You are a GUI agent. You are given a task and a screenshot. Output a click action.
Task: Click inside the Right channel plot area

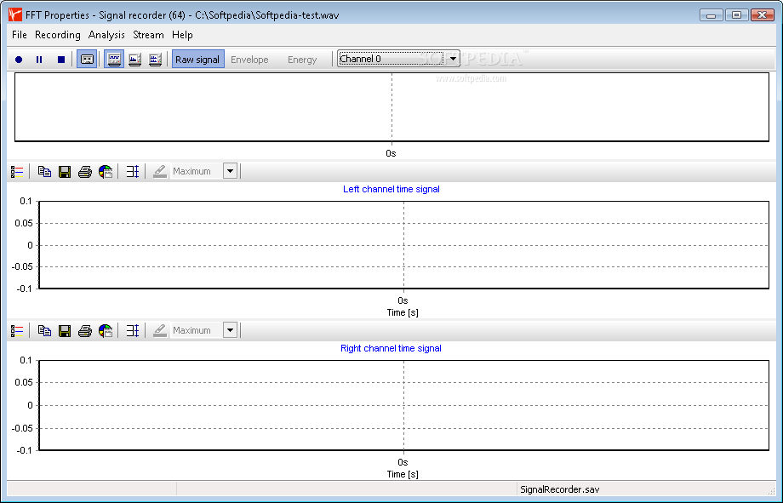pyautogui.click(x=403, y=405)
